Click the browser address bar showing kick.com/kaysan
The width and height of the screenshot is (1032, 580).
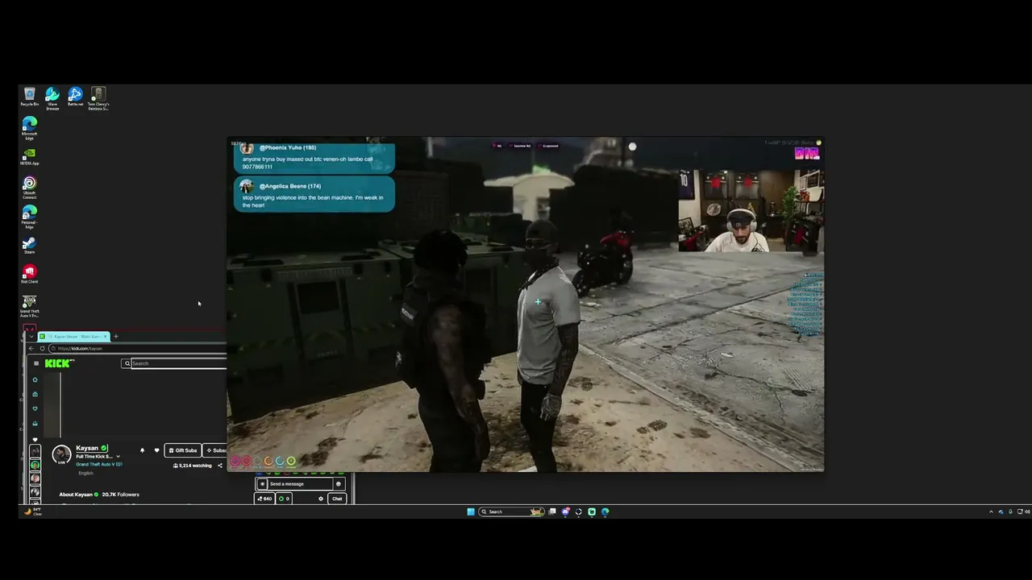click(x=138, y=349)
